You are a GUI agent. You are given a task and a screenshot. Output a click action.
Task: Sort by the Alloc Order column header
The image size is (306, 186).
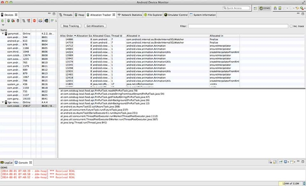(67, 36)
